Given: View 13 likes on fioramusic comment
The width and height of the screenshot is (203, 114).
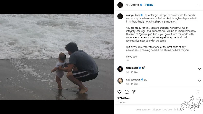Looking at the screenshot, I should tap(135, 72).
